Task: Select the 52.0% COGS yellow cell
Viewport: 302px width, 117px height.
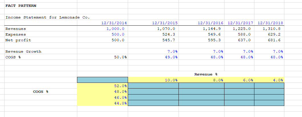Action: (102, 86)
